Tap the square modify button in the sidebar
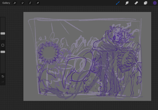This screenshot has height=110, width=158. (3, 45)
